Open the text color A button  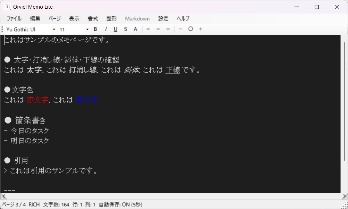(135, 29)
